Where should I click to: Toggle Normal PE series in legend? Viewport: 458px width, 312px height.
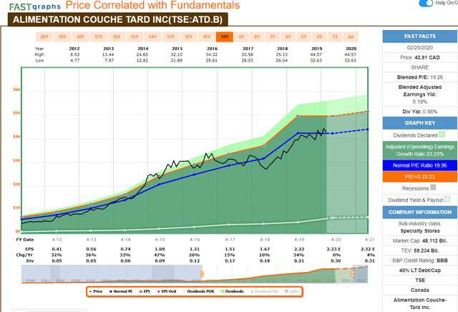click(121, 291)
